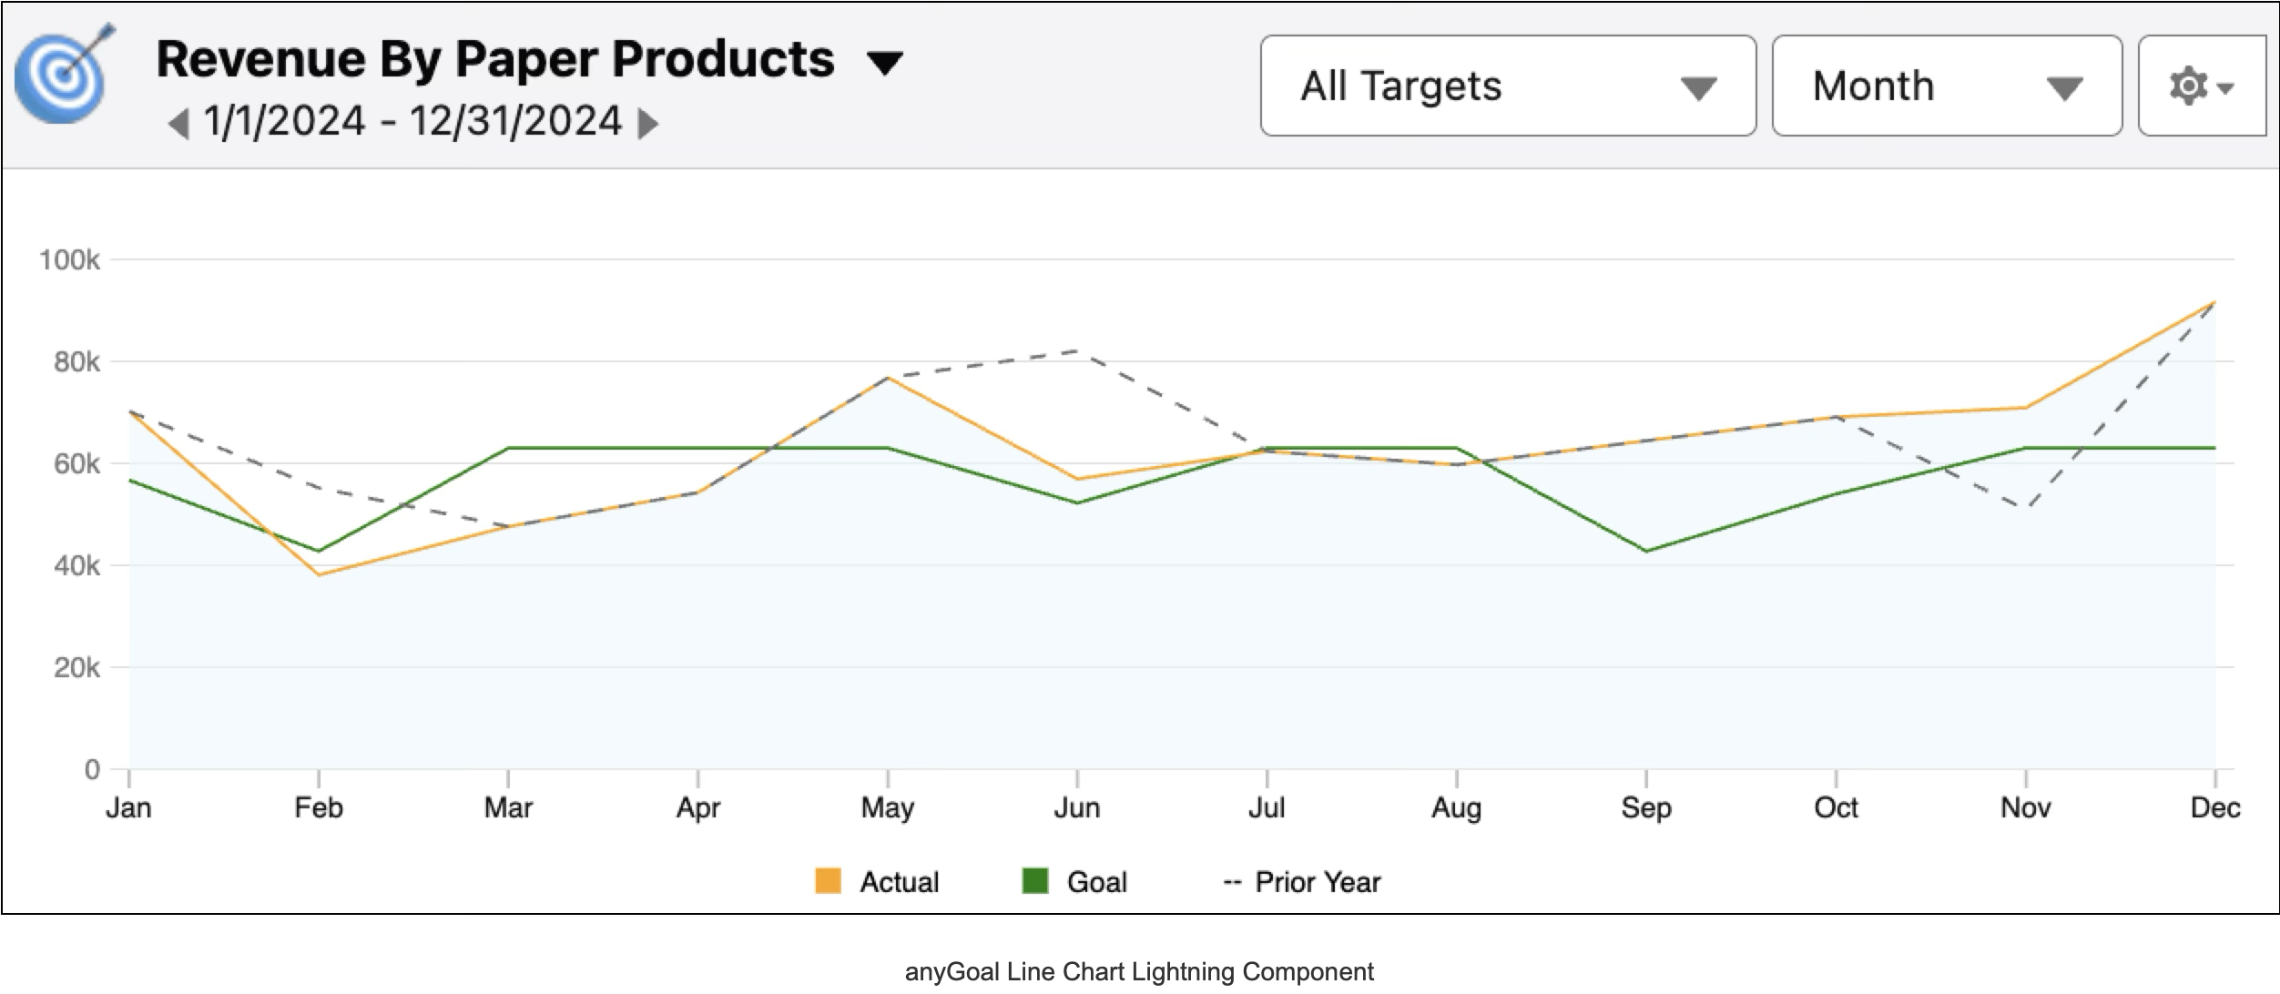The height and width of the screenshot is (994, 2280).
Task: Select the Dec data point peak
Action: [x=2214, y=302]
